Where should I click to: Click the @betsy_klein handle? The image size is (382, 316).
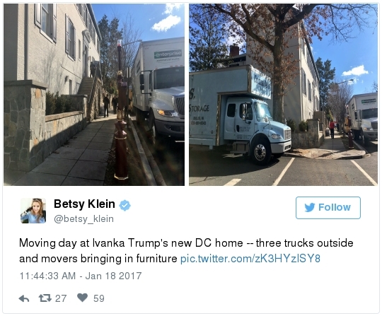83,219
